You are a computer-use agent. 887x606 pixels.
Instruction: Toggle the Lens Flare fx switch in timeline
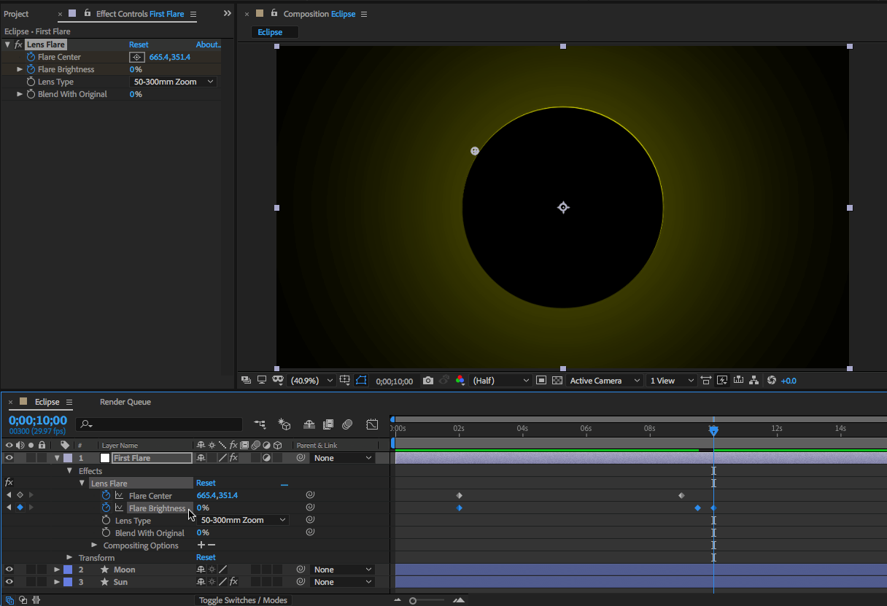[9, 483]
